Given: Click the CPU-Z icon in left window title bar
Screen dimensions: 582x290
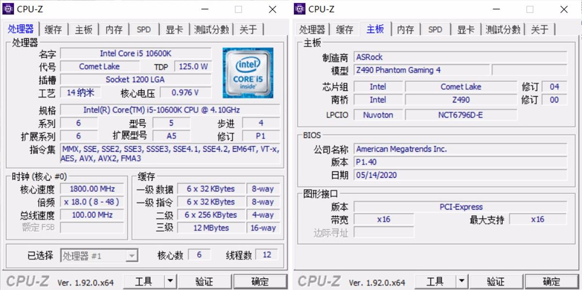Looking at the screenshot, I should 8,9.
